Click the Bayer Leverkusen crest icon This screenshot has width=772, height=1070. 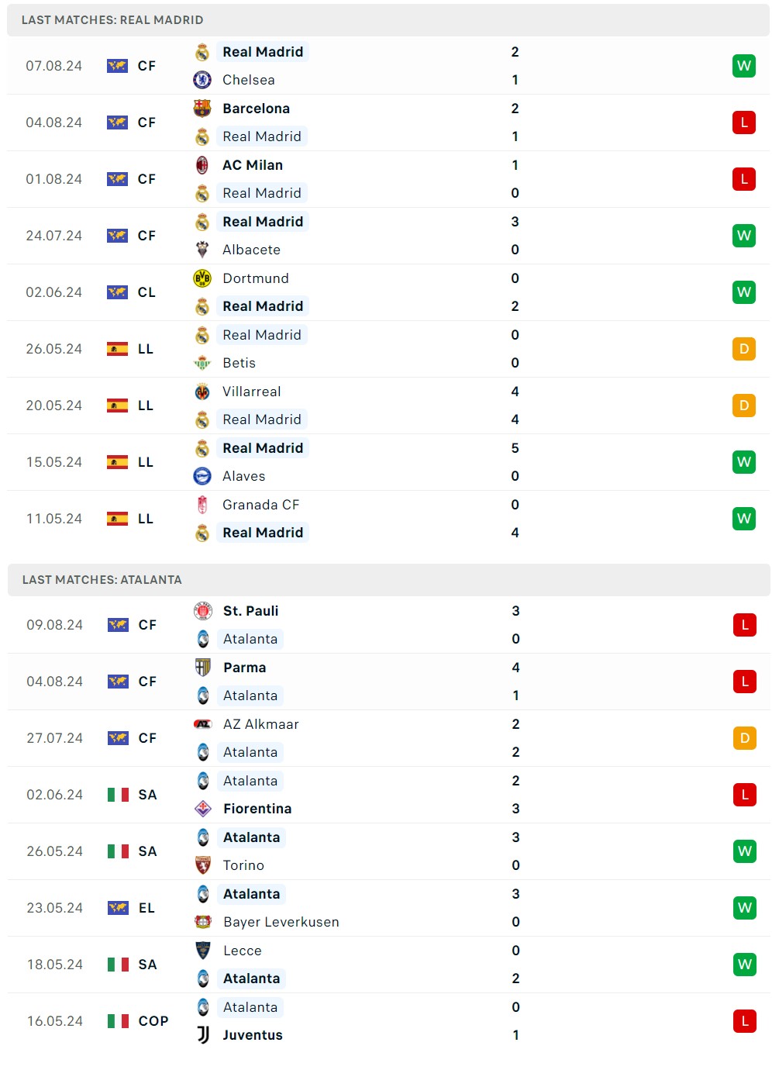[203, 922]
